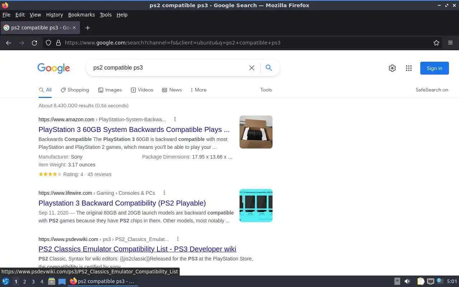The image size is (459, 287).
Task: Click the eject removable media tray icon
Action: [x=397, y=281]
